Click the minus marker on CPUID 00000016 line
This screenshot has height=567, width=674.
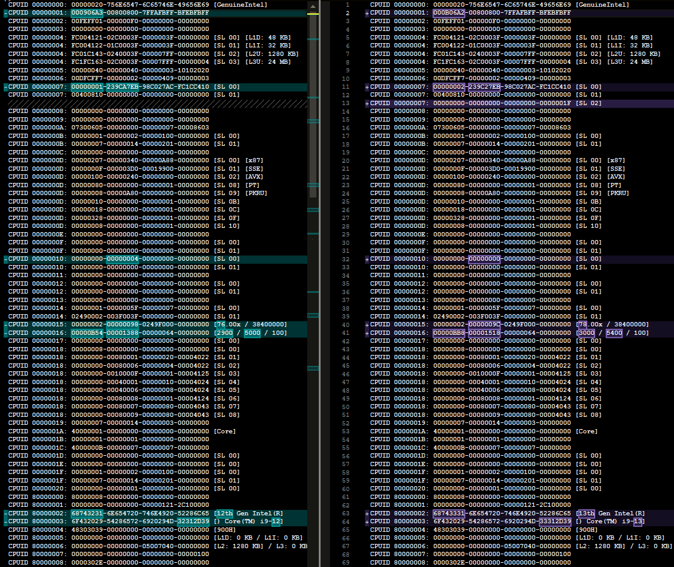(x=4, y=332)
